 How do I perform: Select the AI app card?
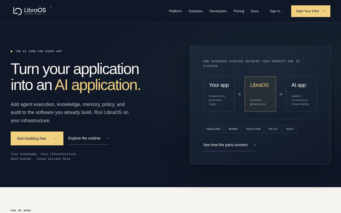pyautogui.click(x=302, y=94)
